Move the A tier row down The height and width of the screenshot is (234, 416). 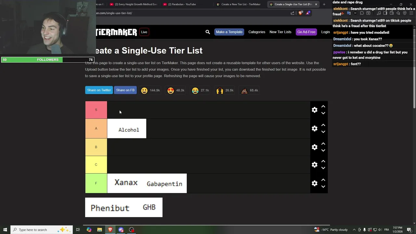[x=323, y=132]
